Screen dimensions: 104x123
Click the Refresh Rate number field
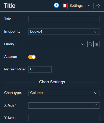point(40,69)
